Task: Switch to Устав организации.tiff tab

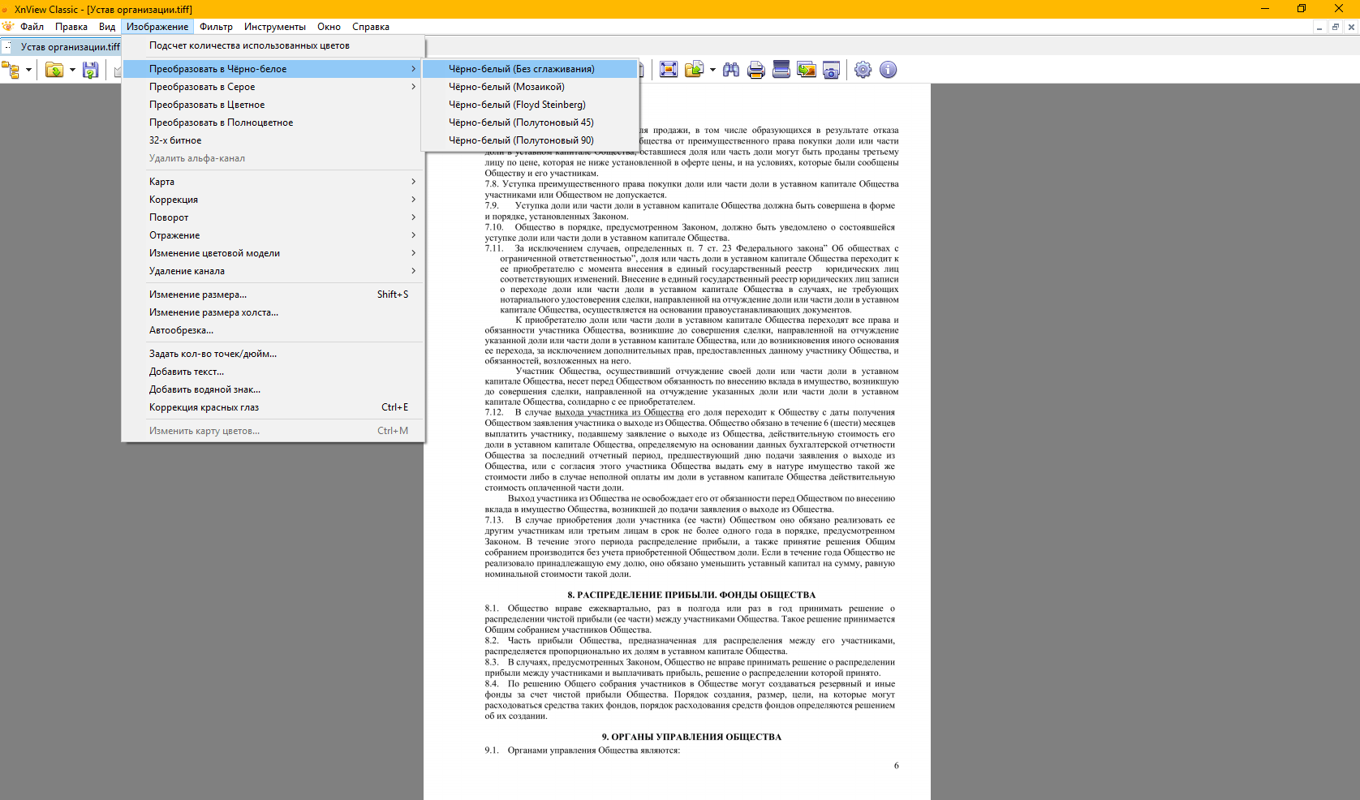Action: tap(62, 47)
